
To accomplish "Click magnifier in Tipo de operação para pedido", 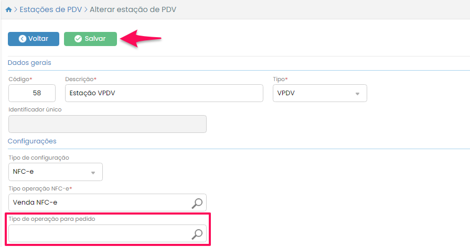I will [x=197, y=234].
